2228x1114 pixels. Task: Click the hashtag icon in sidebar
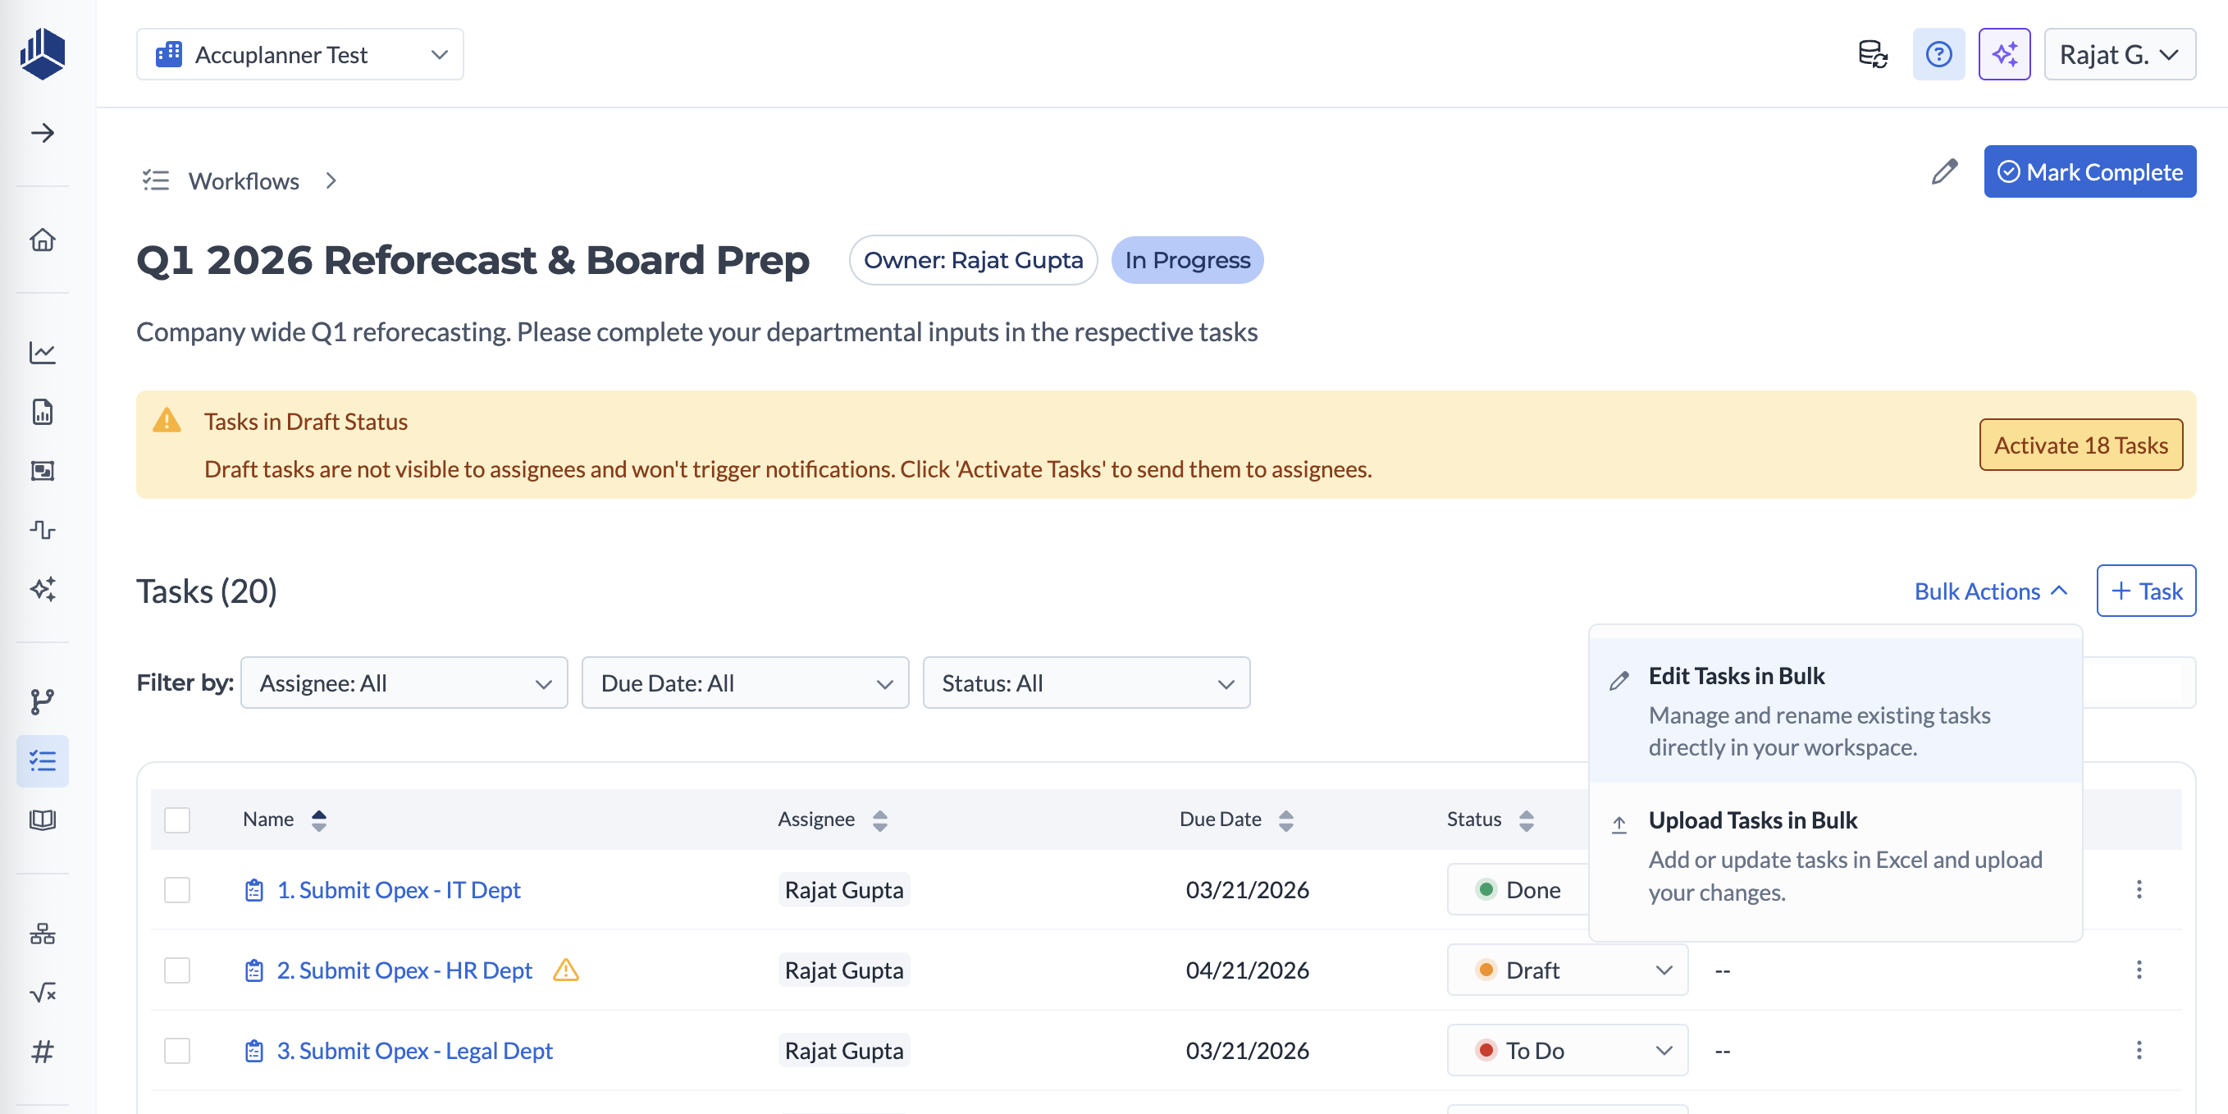point(43,1051)
